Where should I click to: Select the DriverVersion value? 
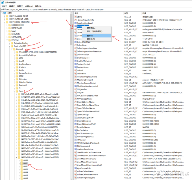tap(83, 54)
